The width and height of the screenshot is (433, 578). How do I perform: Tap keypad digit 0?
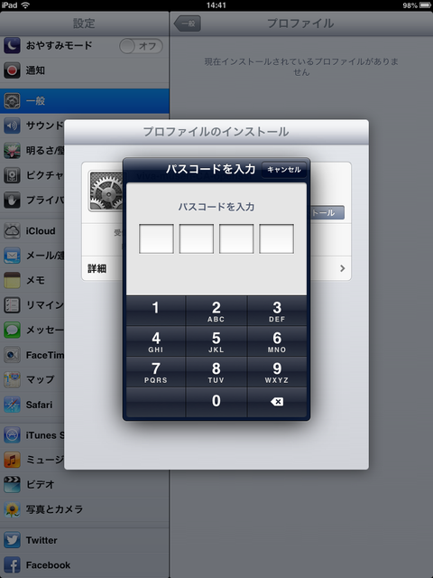click(x=216, y=402)
